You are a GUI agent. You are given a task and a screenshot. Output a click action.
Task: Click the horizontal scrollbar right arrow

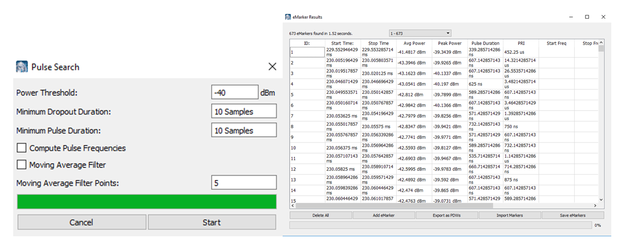tap(595, 206)
